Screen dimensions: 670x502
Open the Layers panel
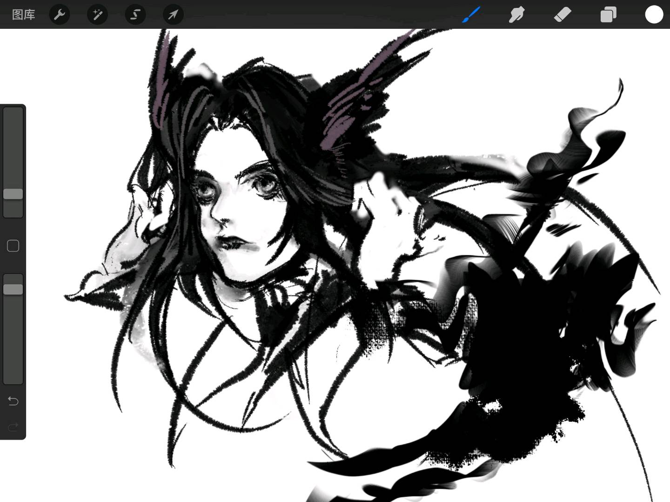(x=608, y=15)
